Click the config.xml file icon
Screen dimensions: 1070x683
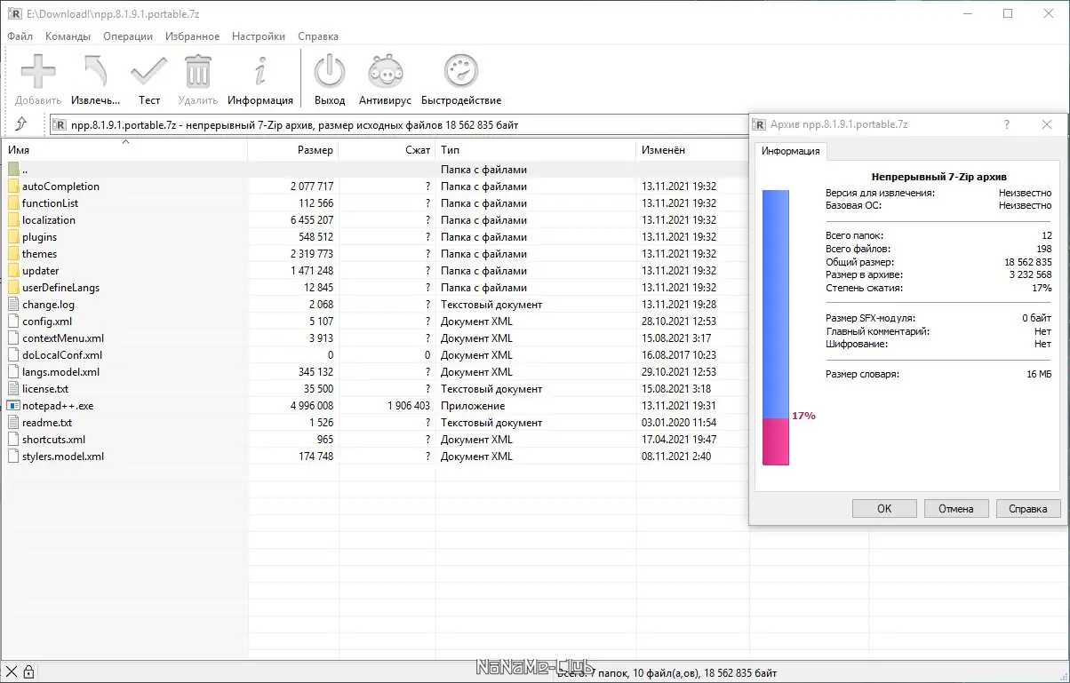coord(13,322)
